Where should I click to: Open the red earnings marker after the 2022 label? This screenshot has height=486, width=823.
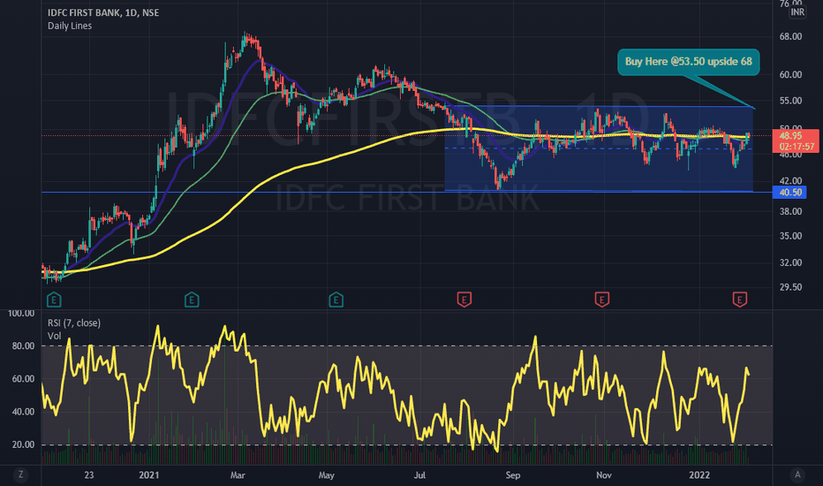coord(739,300)
